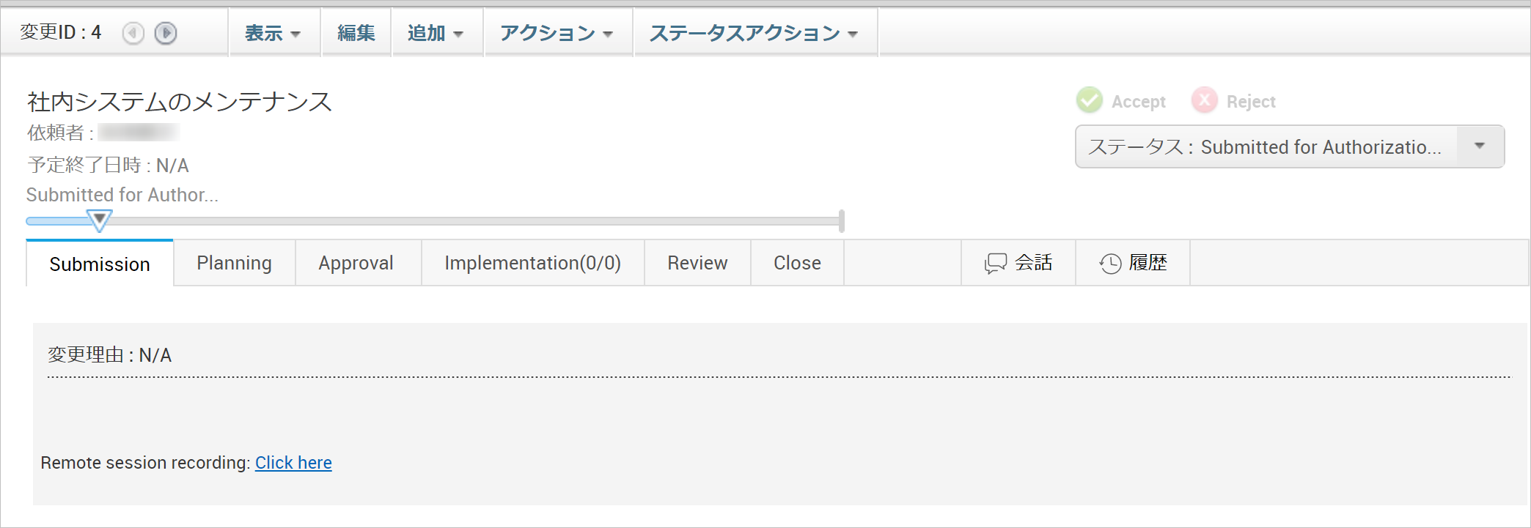Open the 会話 conversation tab icon

point(996,263)
